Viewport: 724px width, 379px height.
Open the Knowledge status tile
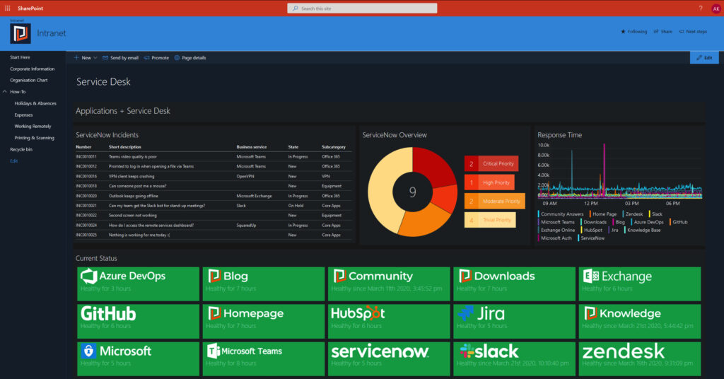tap(640, 321)
